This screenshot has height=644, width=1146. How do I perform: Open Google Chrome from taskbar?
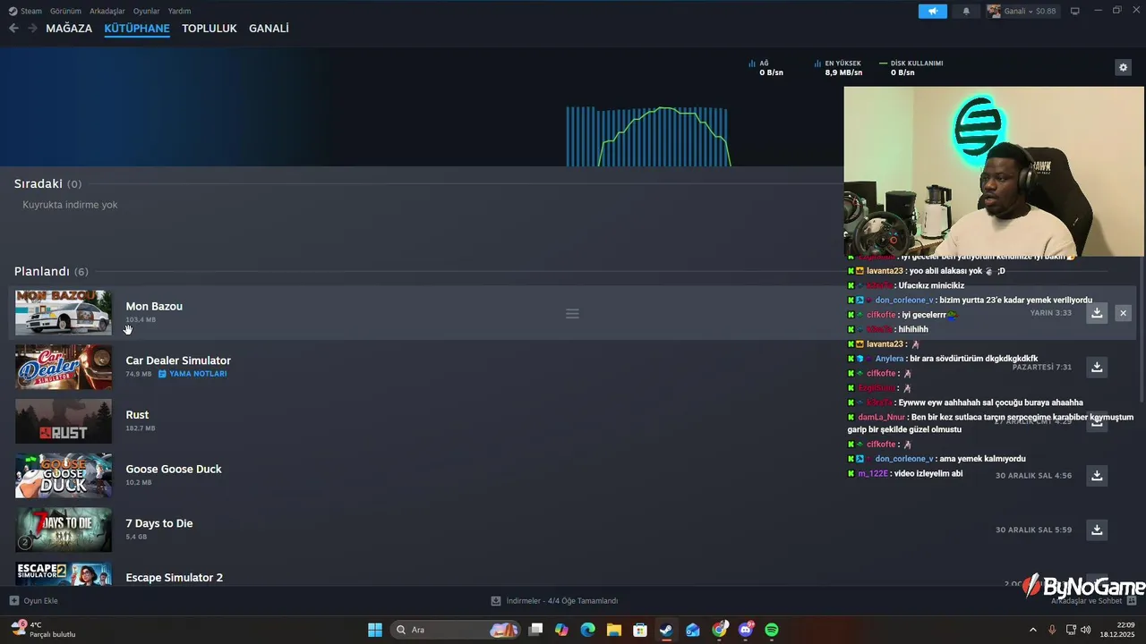719,630
